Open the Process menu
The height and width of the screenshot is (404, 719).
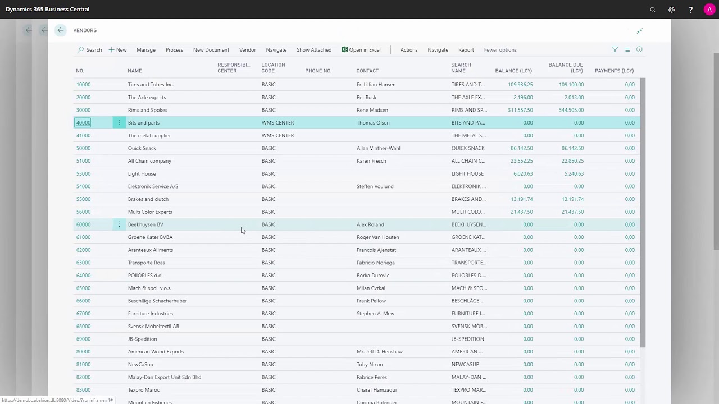[174, 50]
